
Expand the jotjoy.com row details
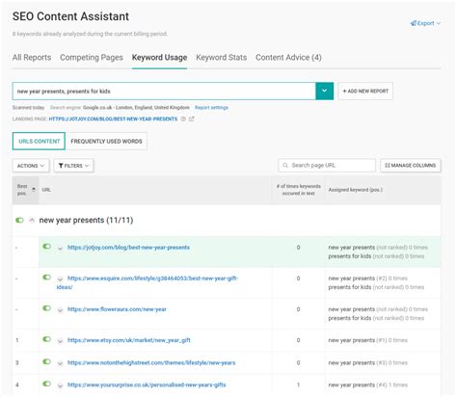pos(60,249)
